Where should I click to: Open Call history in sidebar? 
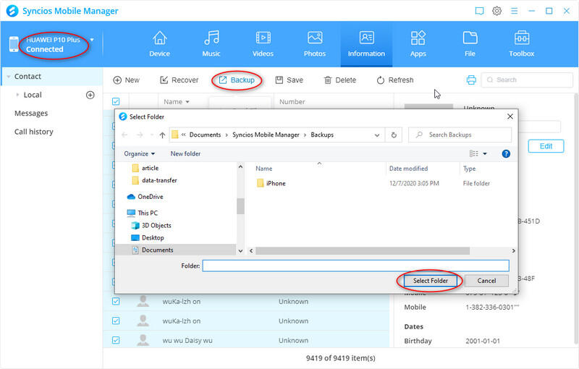(33, 132)
